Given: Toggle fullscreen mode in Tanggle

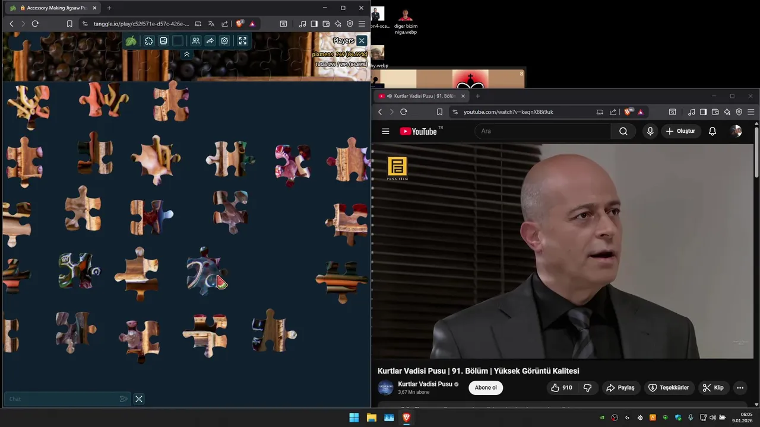Looking at the screenshot, I should coord(242,41).
